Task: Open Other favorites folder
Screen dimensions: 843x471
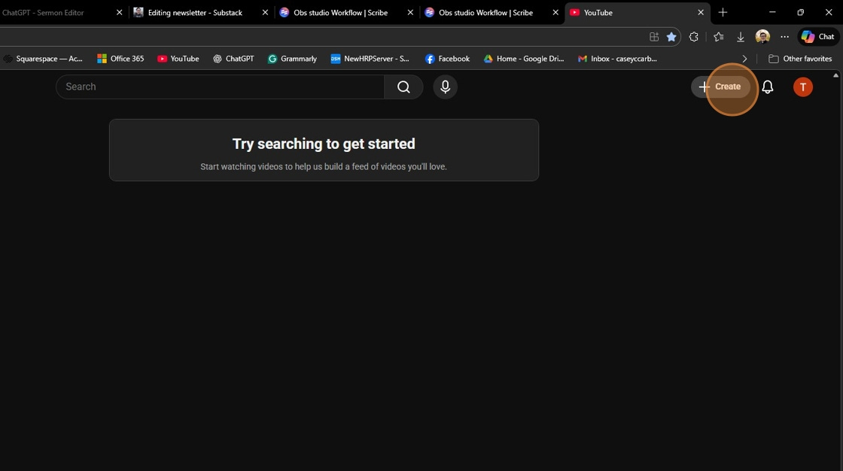Action: [x=800, y=59]
